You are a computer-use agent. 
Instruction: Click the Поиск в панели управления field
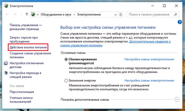pyautogui.click(x=149, y=14)
